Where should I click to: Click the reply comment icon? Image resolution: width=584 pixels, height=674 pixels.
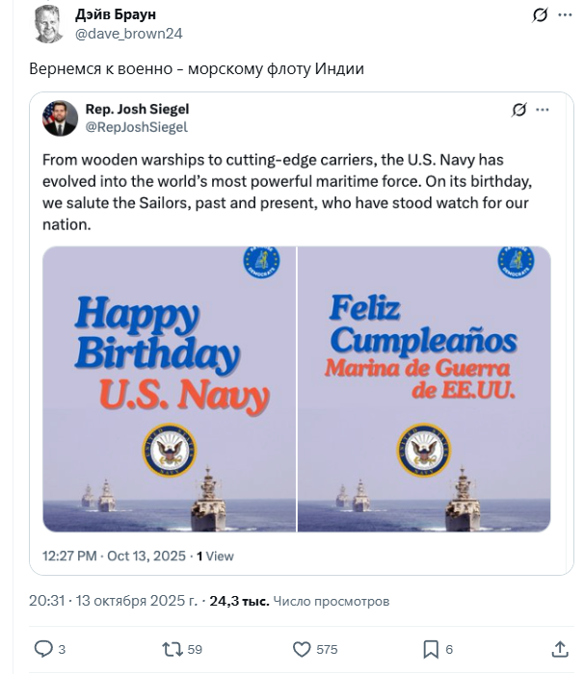coord(44,649)
